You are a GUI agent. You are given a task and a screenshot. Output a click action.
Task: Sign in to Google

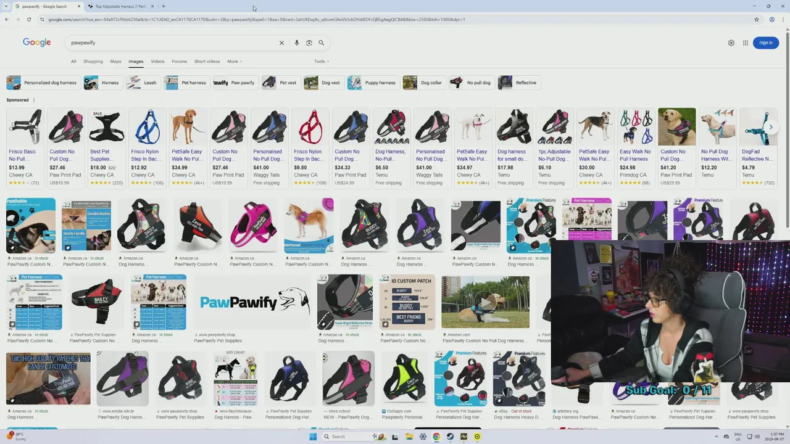pos(765,43)
